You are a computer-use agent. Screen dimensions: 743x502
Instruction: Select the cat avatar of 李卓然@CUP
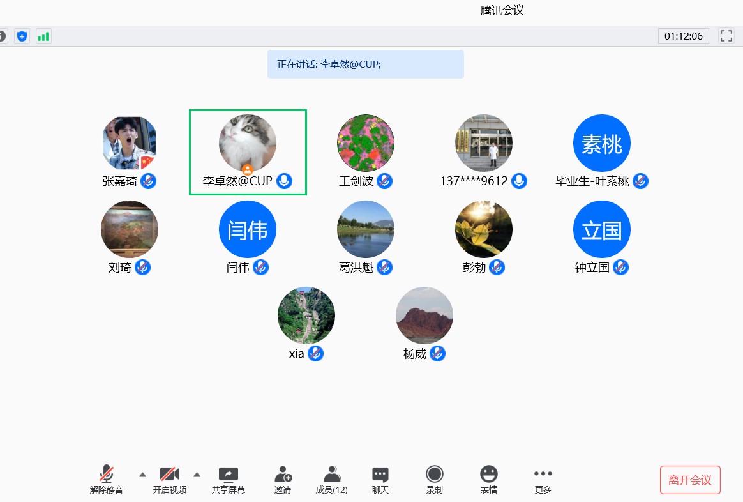click(248, 142)
